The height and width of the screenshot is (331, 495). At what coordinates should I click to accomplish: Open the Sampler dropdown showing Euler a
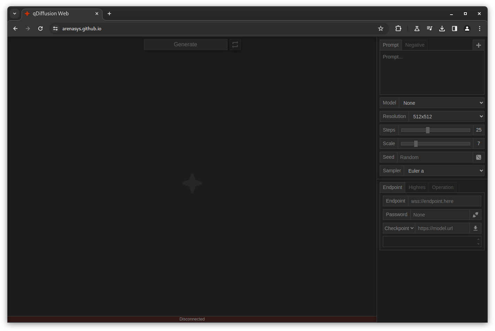click(444, 171)
